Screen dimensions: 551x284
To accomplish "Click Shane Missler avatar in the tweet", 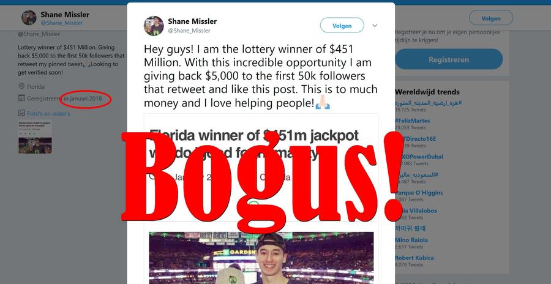I will point(154,26).
